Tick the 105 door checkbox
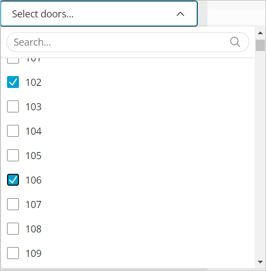This screenshot has width=266, height=271. click(13, 155)
